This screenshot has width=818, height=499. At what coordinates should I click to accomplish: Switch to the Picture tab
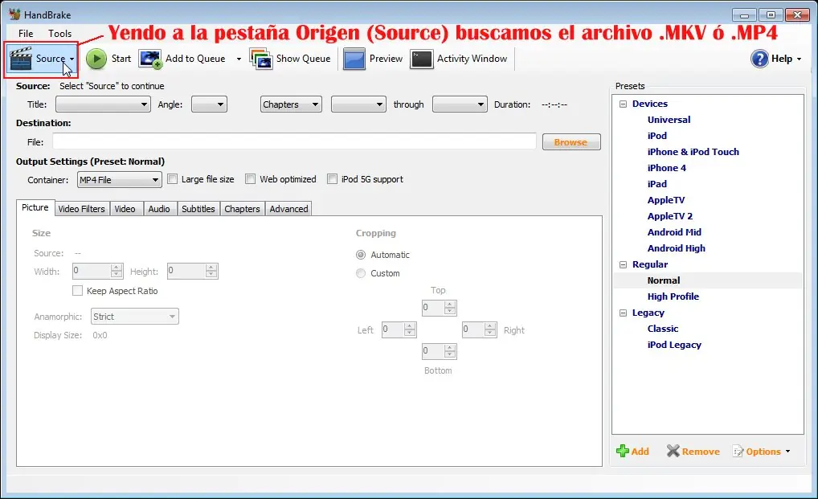pos(35,207)
